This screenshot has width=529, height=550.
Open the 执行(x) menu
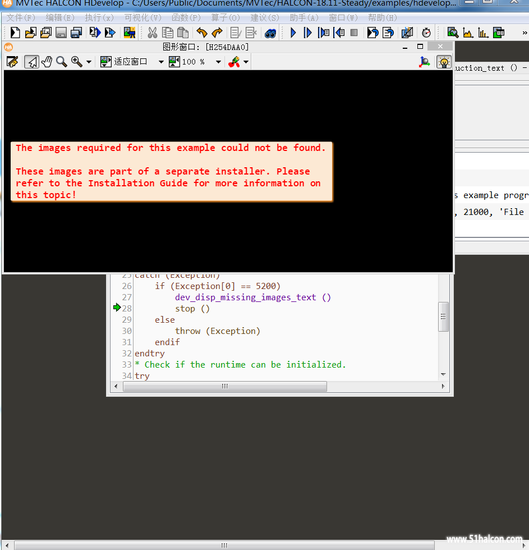[x=99, y=17]
